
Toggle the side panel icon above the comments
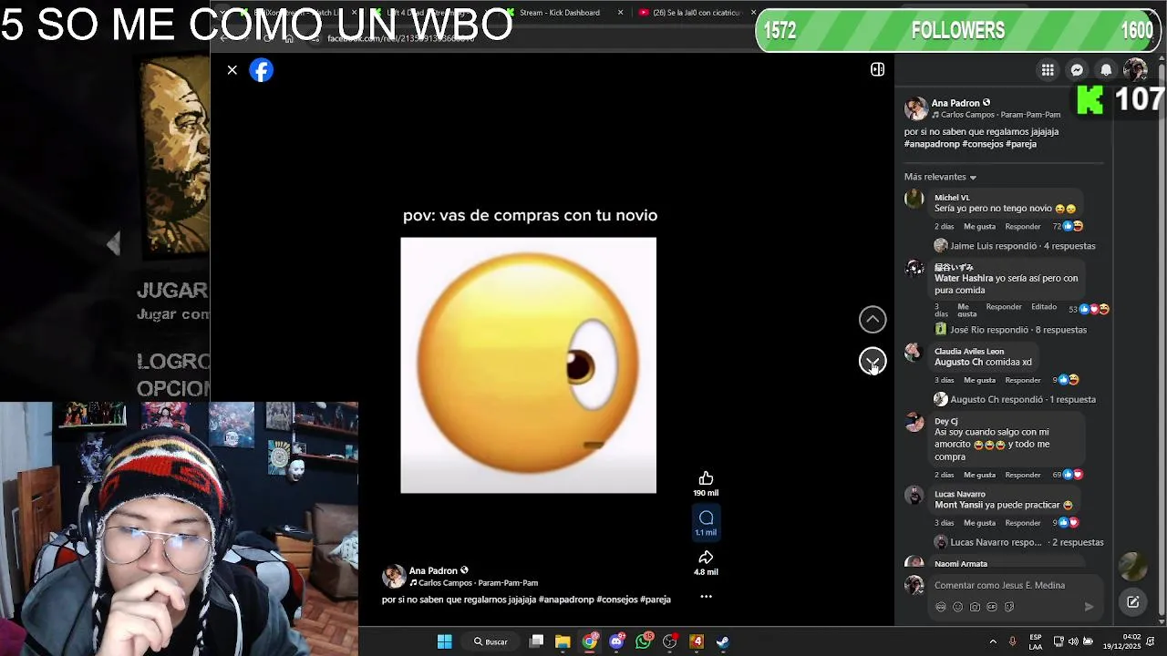[x=877, y=69]
